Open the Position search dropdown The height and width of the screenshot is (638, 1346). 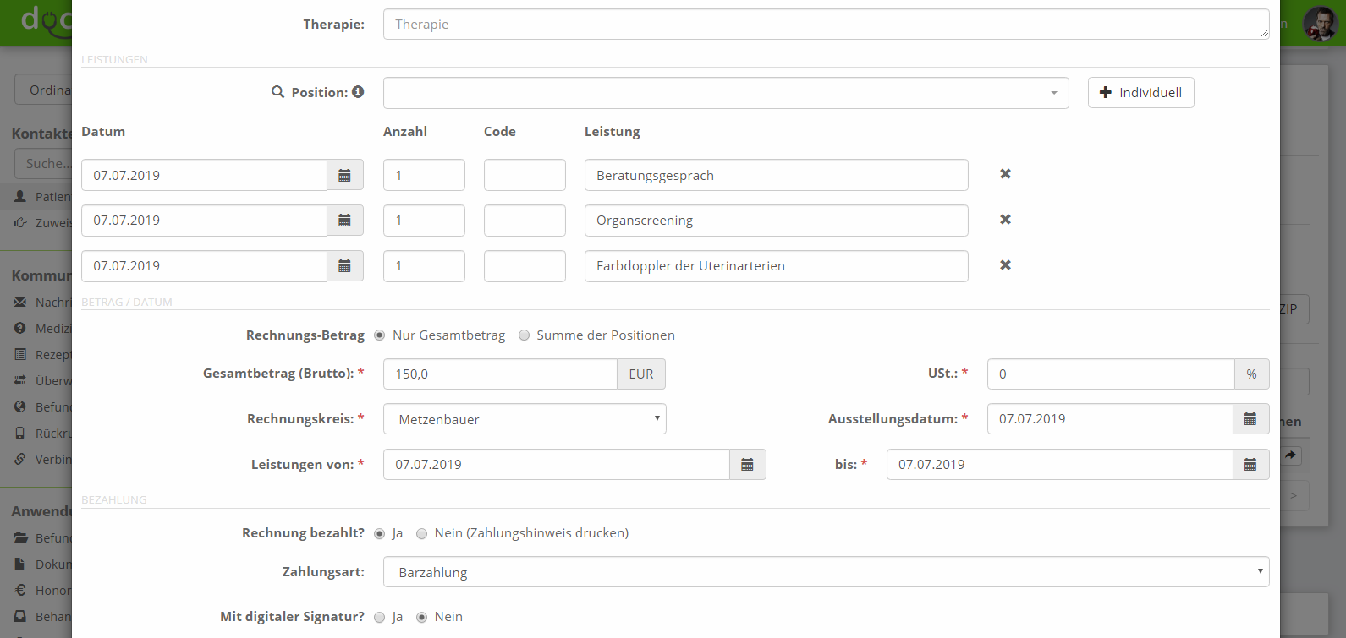click(726, 93)
